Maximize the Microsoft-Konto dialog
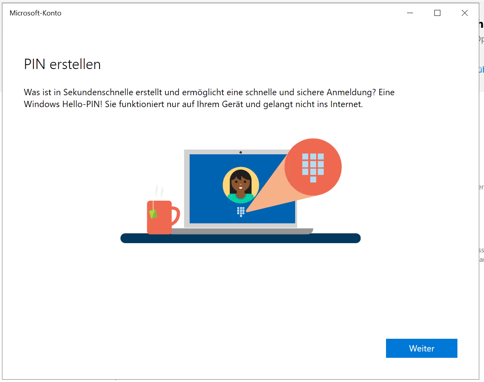This screenshot has width=484, height=382. coord(437,13)
